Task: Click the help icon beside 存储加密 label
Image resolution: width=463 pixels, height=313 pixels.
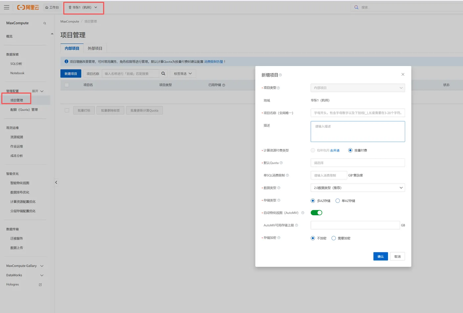Action: point(279,238)
